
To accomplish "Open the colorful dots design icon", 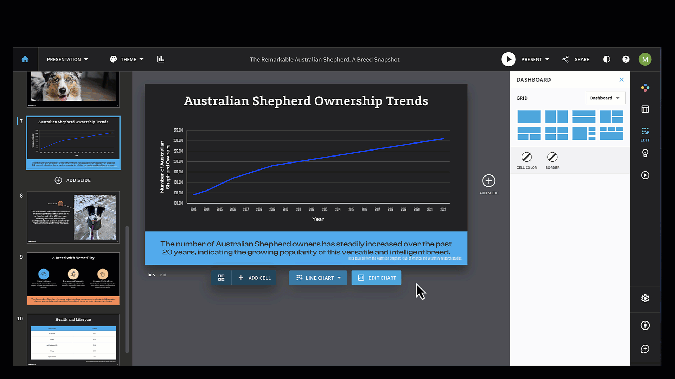I will coord(645,88).
